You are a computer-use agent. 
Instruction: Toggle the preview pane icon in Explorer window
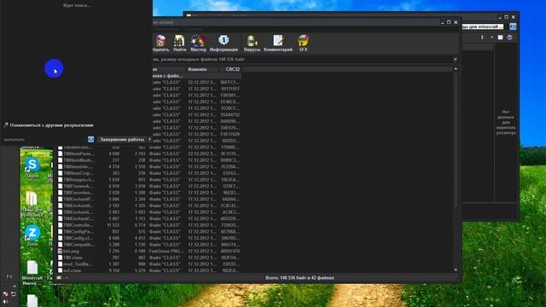click(x=501, y=38)
